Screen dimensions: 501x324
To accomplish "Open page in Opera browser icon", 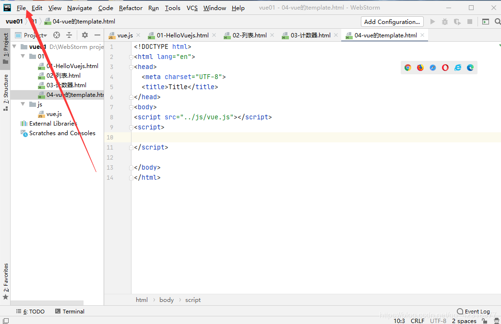I will tap(445, 68).
